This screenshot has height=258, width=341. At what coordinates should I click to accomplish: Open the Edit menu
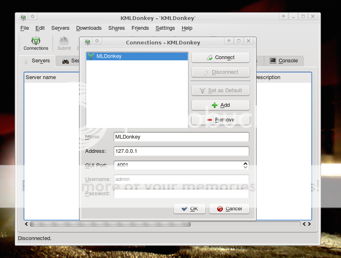(x=40, y=28)
